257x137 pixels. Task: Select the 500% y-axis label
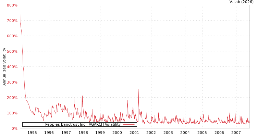pyautogui.click(x=12, y=51)
